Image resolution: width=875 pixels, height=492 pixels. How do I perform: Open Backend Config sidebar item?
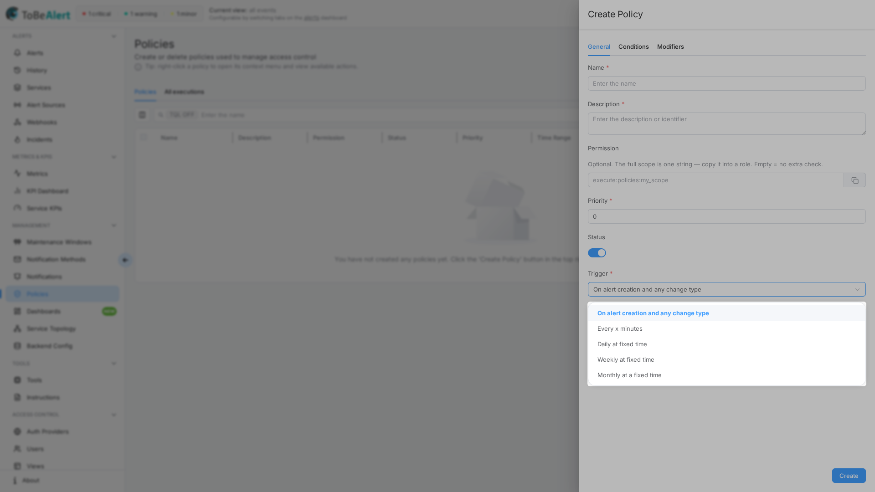point(62,346)
